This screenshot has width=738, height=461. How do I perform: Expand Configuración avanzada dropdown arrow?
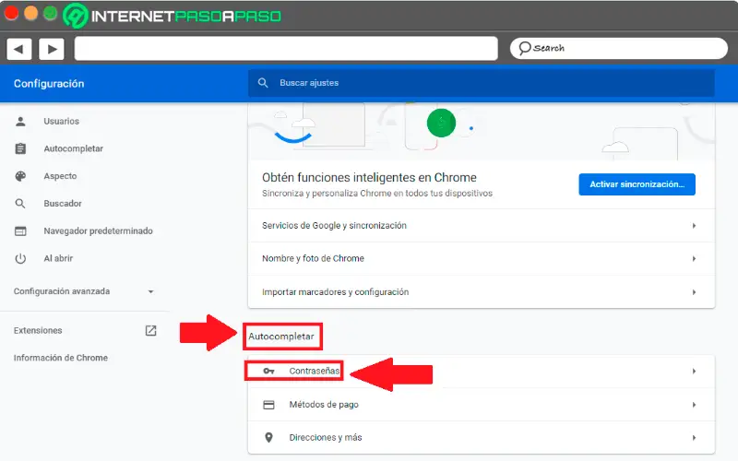tap(150, 291)
